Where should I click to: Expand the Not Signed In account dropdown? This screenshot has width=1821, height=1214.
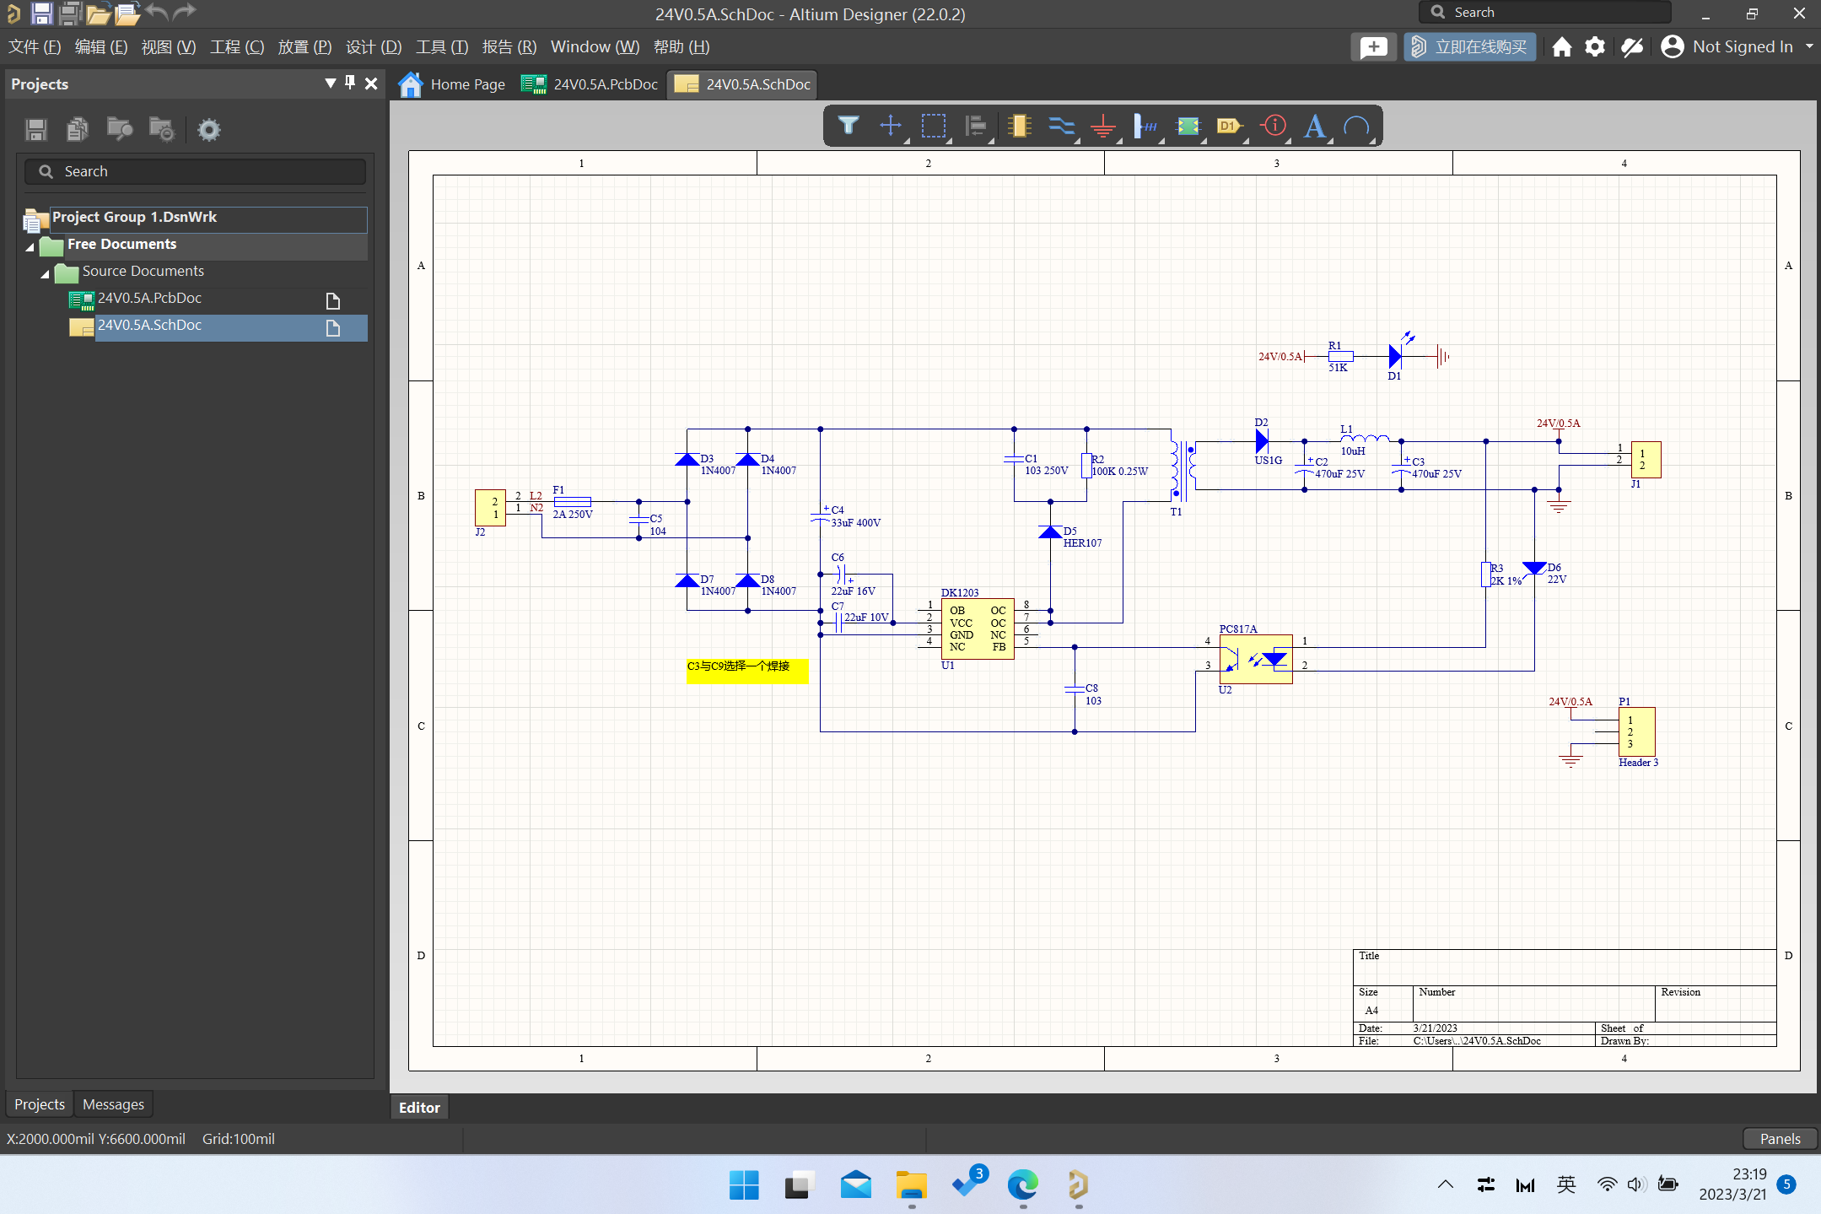pos(1808,47)
